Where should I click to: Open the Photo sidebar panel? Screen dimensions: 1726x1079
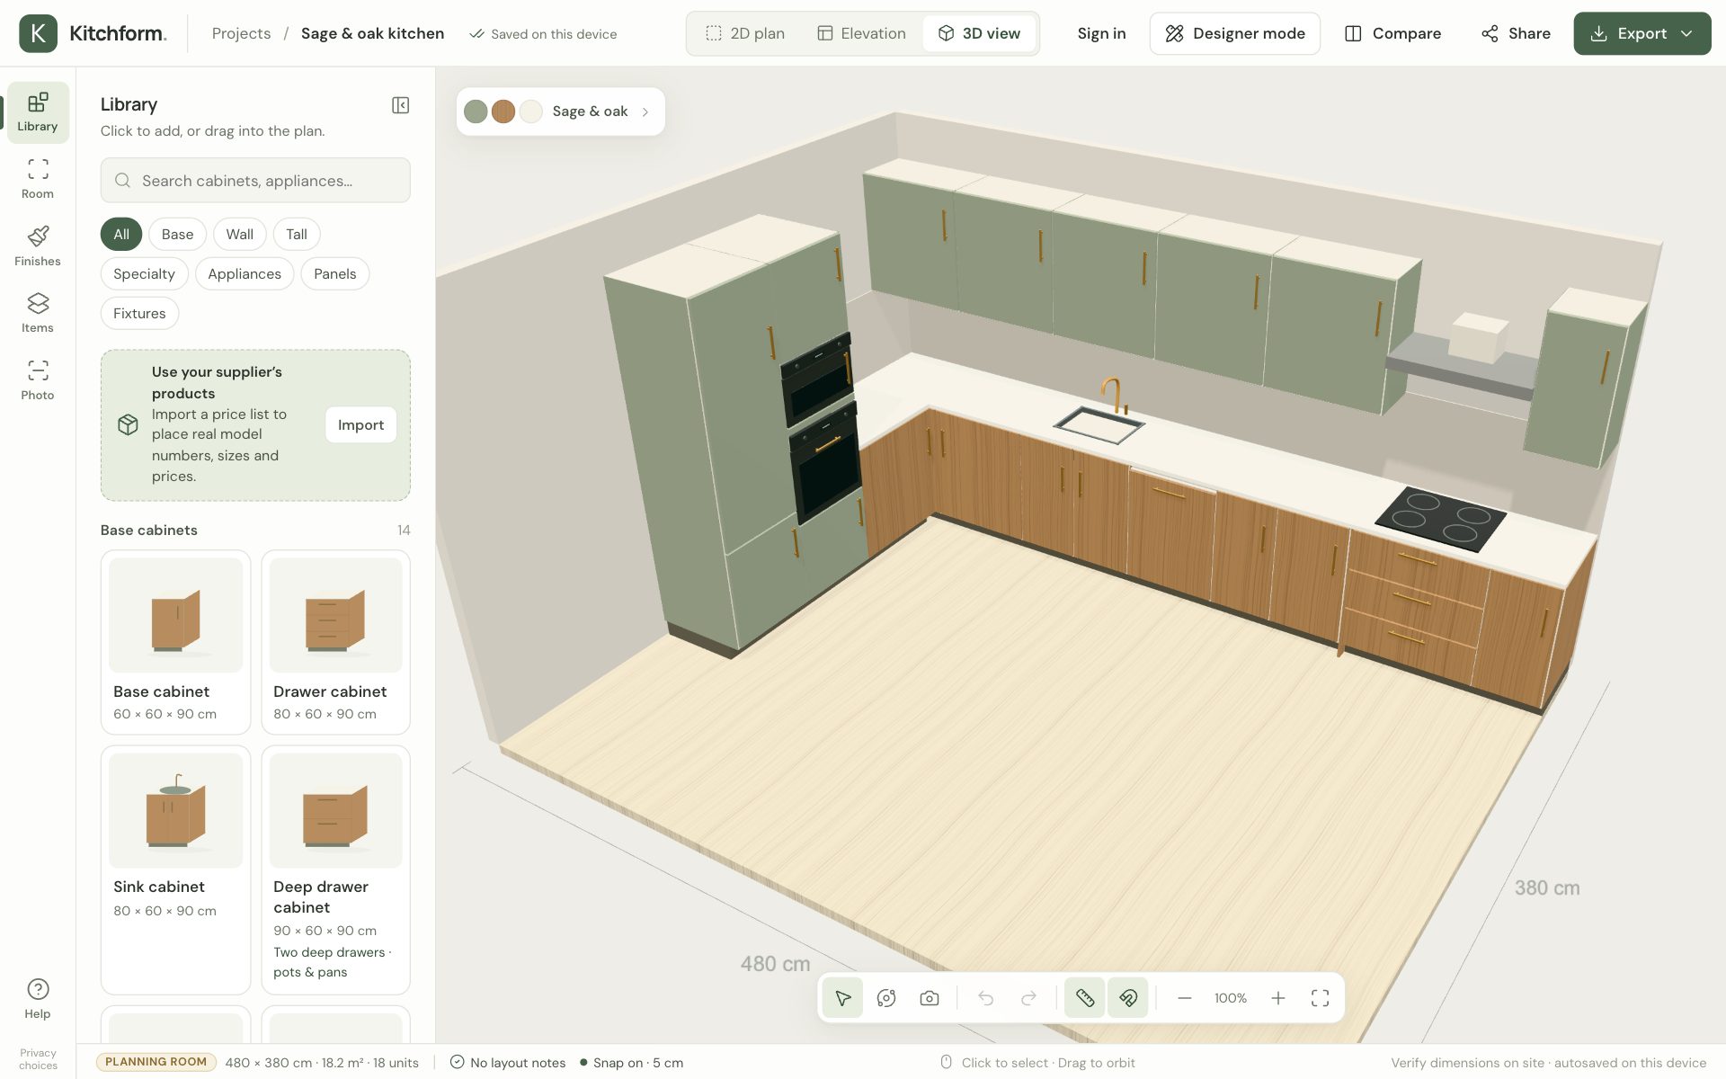tap(38, 380)
